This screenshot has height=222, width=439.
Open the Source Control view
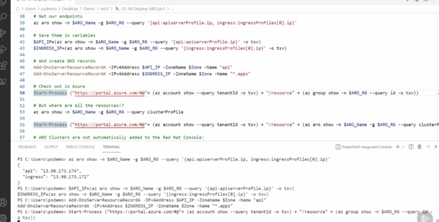click(3, 33)
